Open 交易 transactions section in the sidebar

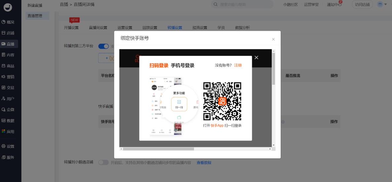(8, 88)
